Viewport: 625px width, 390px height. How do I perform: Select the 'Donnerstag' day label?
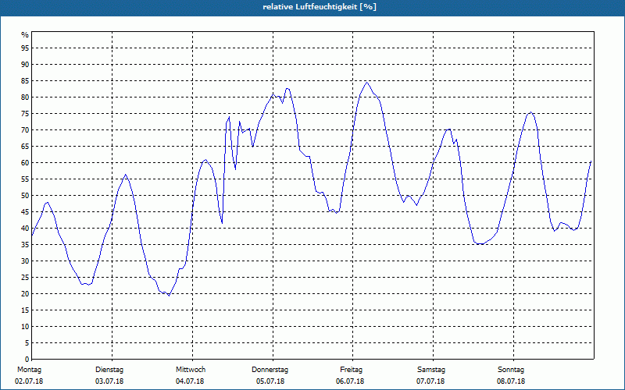[270, 370]
